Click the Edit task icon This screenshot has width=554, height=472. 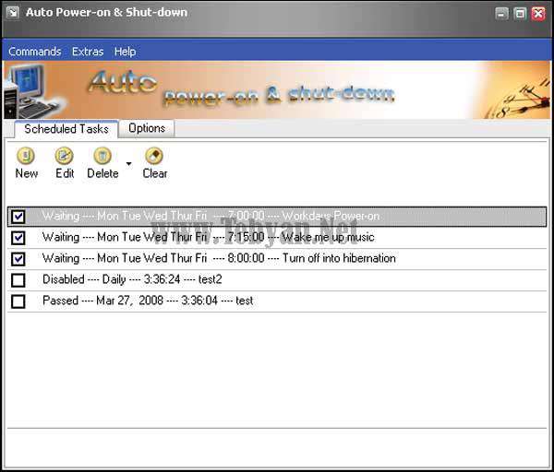point(64,156)
